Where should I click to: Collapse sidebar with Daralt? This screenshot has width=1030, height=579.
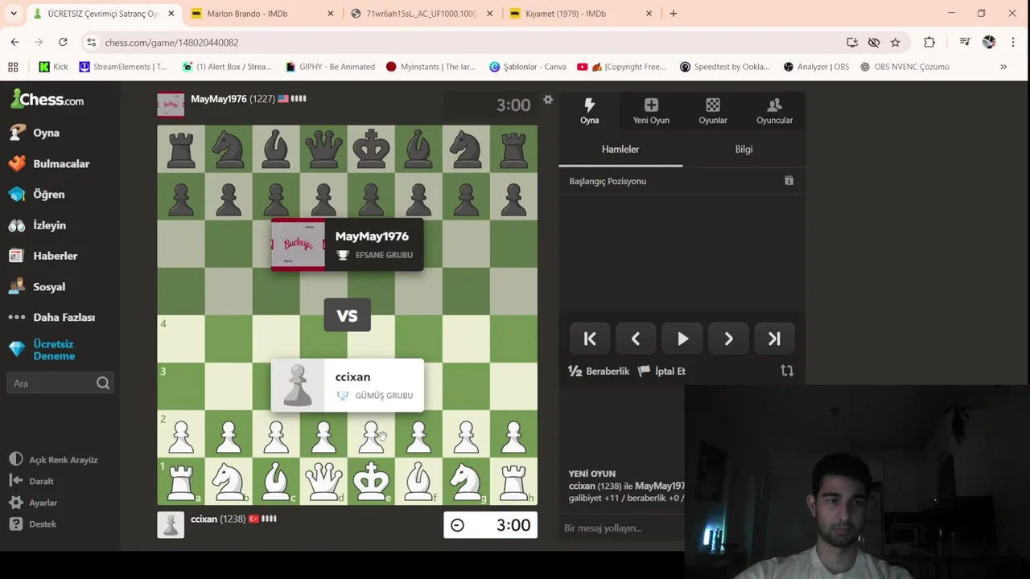click(41, 481)
